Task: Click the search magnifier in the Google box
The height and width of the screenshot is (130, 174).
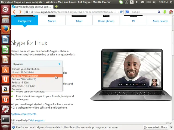Action: point(159,12)
